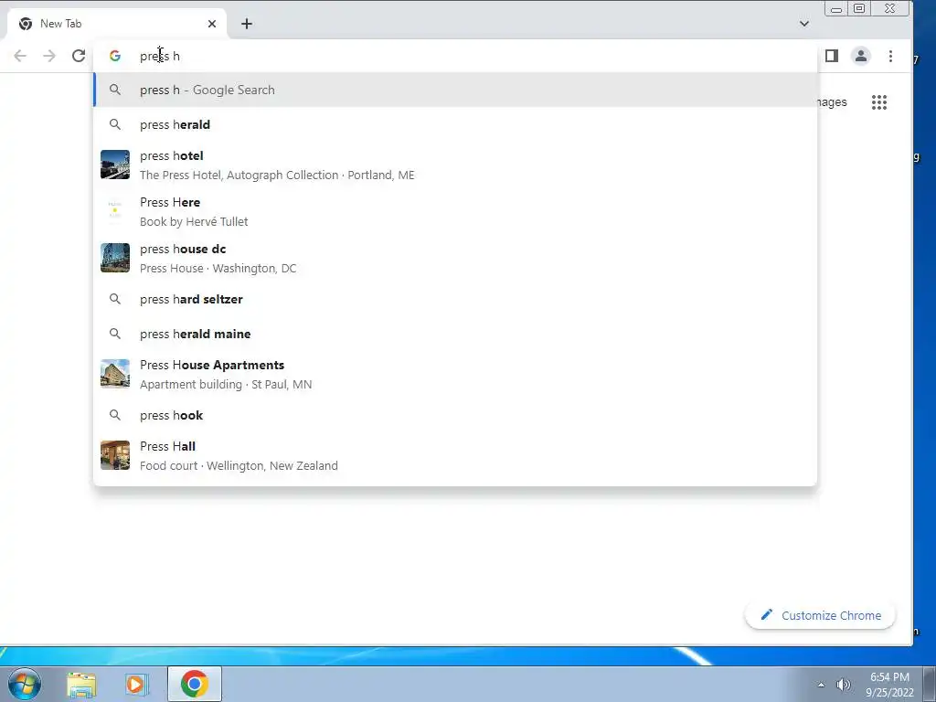Screen dimensions: 936x702
Task: Click the Press Here book thumbnail
Action: click(x=115, y=211)
